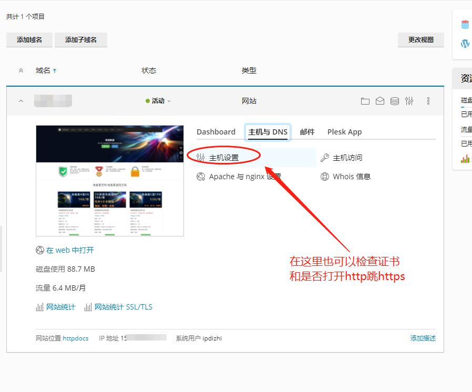Click the 类型 column header
Image resolution: width=472 pixels, height=392 pixels.
(249, 71)
